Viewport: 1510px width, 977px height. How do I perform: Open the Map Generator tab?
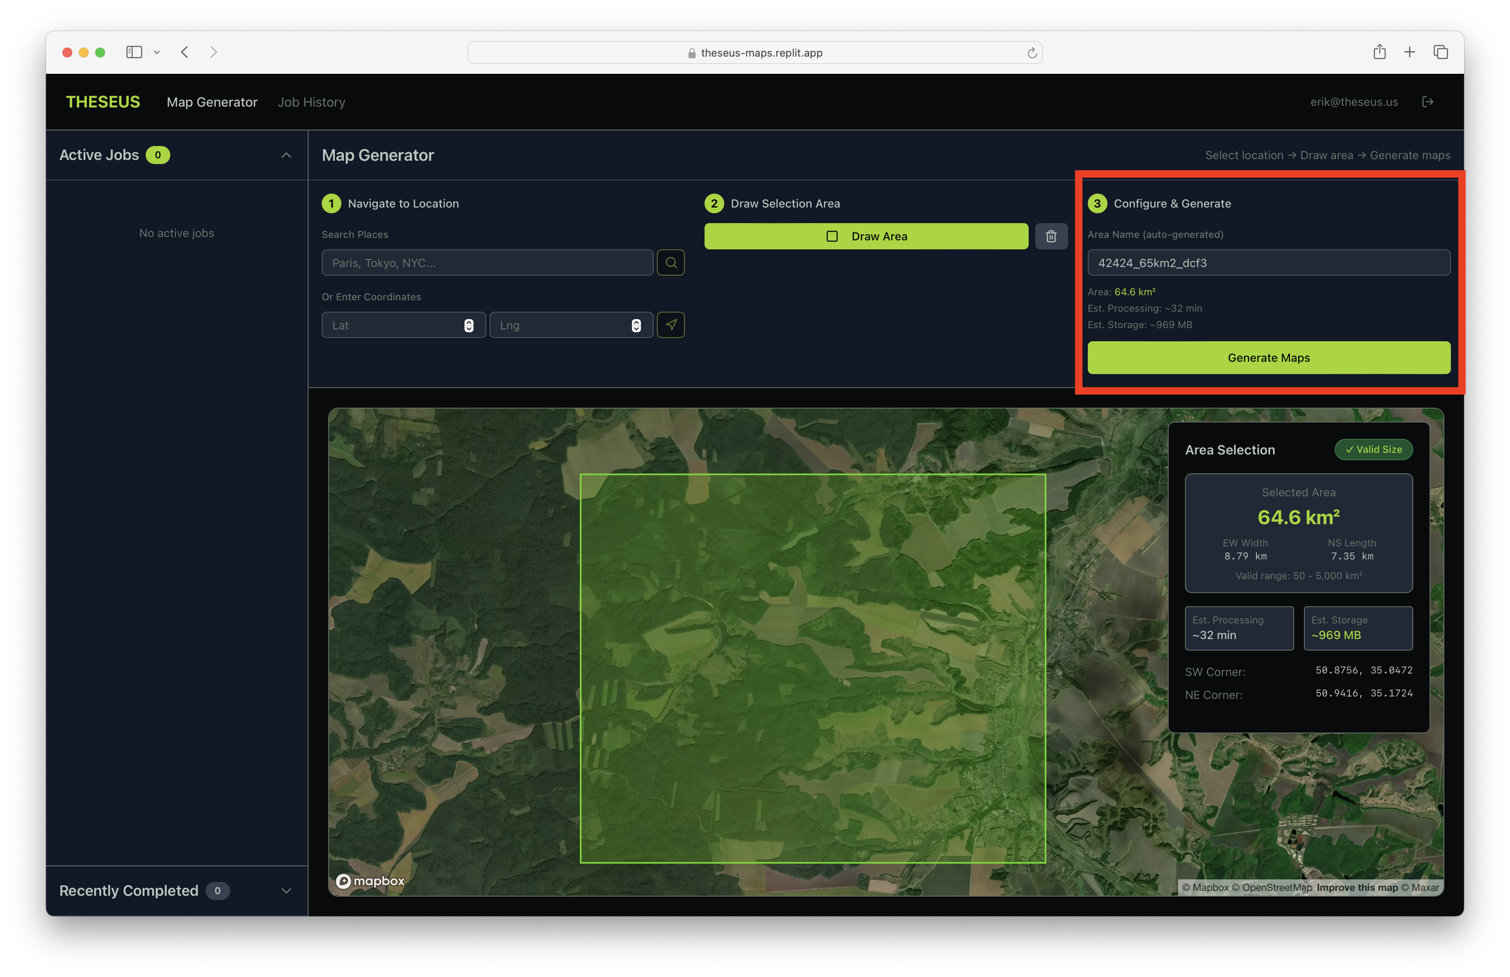point(212,102)
